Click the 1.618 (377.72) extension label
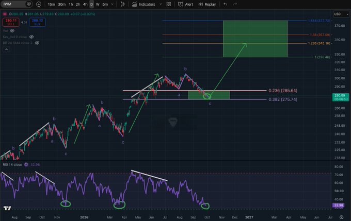 tap(319, 21)
